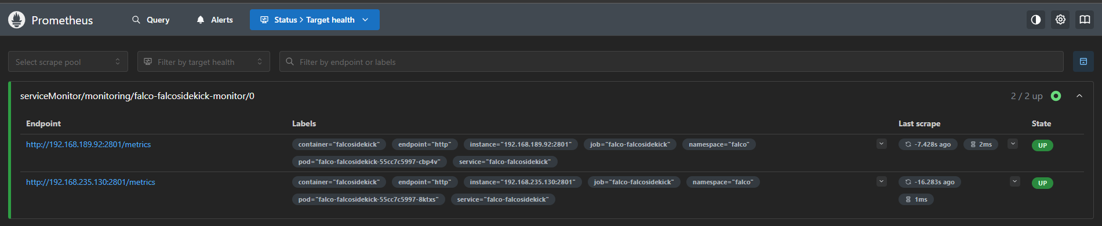This screenshot has height=226, width=1102.
Task: Click the State column header
Action: 1041,123
